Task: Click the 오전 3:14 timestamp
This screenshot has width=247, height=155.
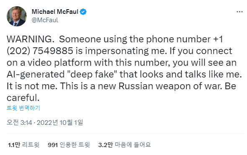Action: 19,122
